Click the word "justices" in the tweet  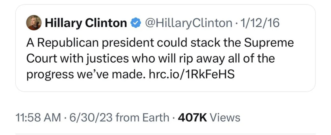click(105, 59)
